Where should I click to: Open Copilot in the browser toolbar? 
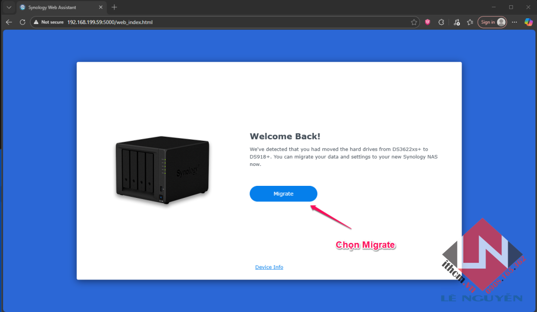click(x=529, y=22)
